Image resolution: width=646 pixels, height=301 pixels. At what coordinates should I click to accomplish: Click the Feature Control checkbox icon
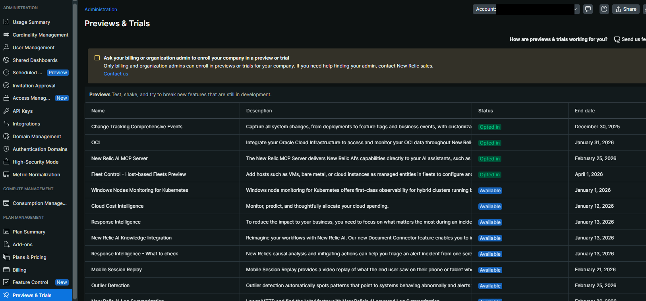6,282
